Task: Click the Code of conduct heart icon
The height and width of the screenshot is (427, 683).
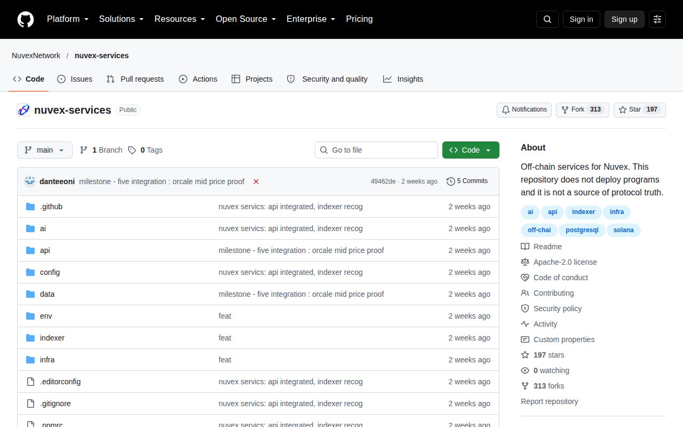Action: click(x=525, y=278)
